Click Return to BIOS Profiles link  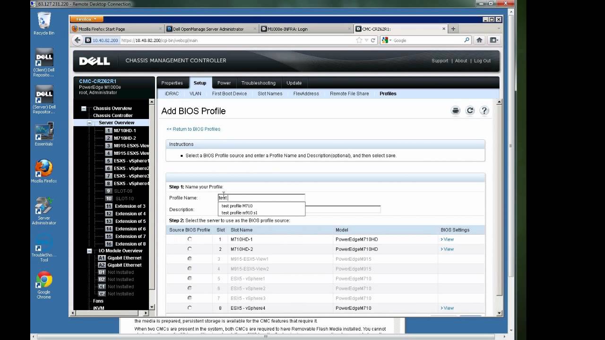[193, 129]
